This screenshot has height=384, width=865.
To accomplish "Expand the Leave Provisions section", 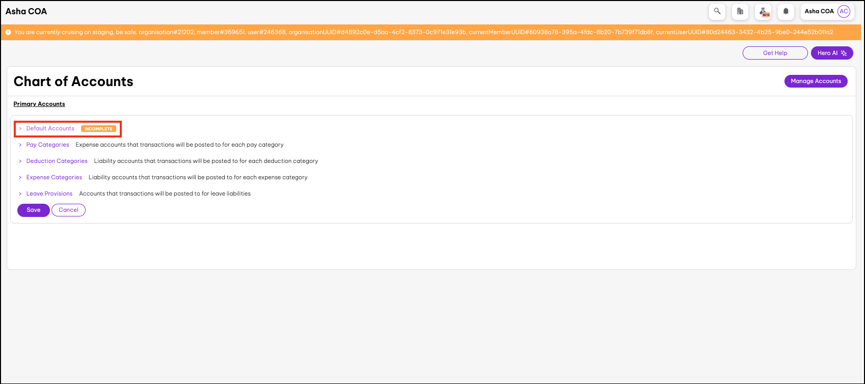I will (x=49, y=194).
